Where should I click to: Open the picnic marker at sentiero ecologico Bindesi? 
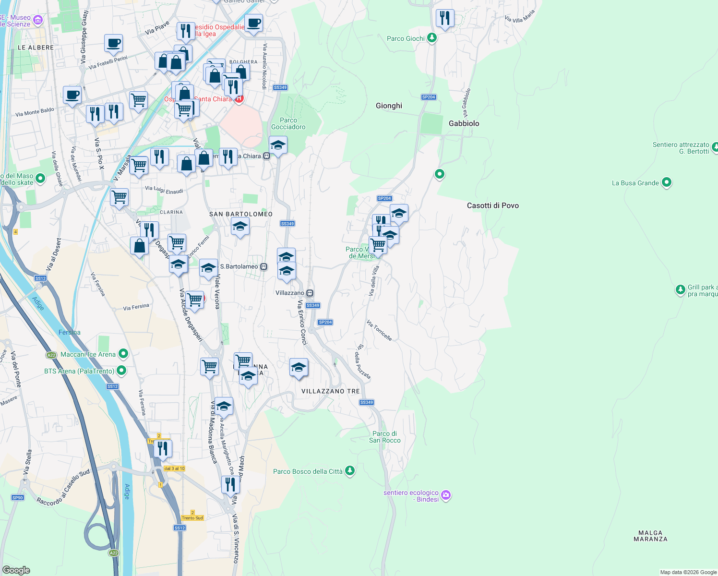click(446, 494)
